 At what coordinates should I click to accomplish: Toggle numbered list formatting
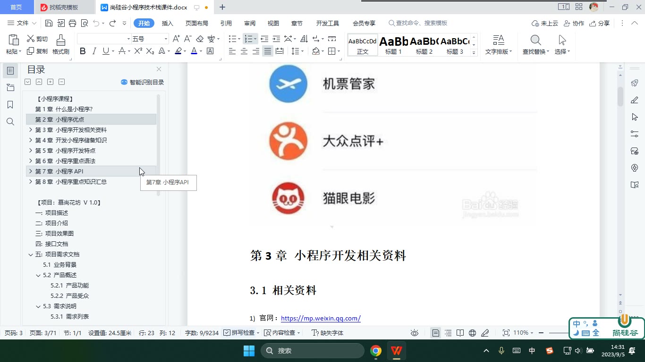pos(248,39)
